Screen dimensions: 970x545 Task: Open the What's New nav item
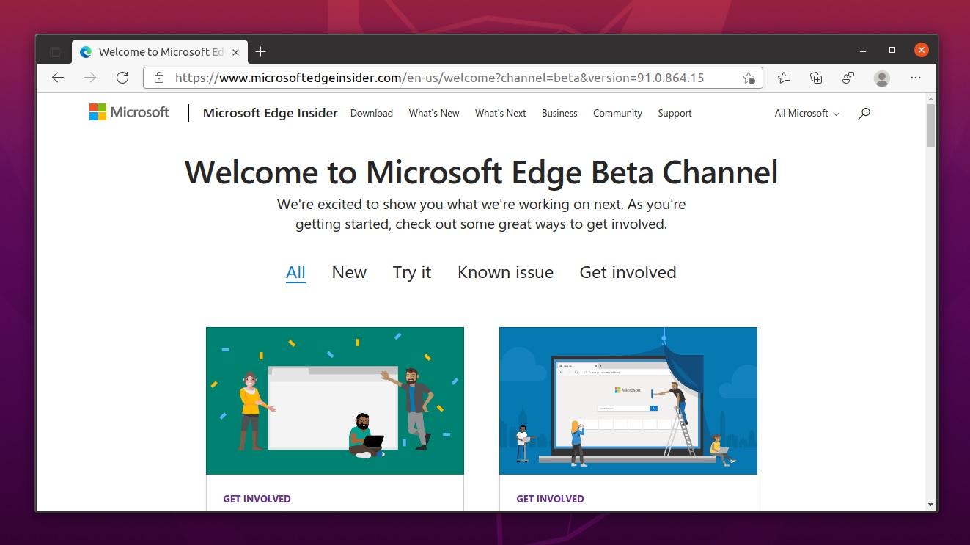(x=434, y=113)
